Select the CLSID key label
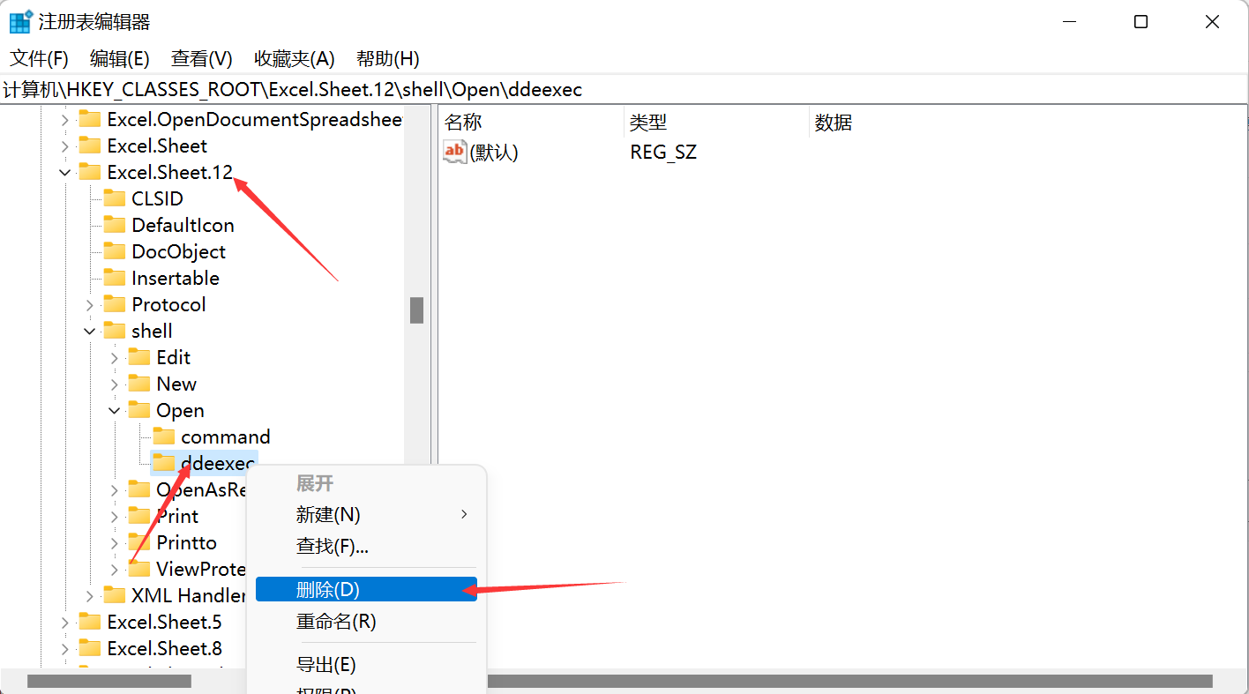Image resolution: width=1249 pixels, height=694 pixels. [157, 198]
